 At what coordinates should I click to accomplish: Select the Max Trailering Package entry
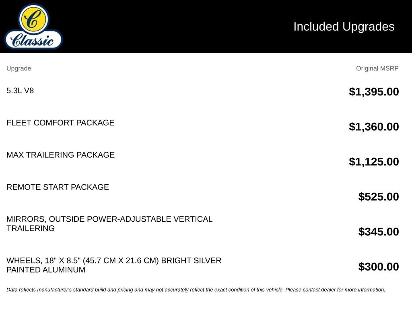(x=60, y=155)
